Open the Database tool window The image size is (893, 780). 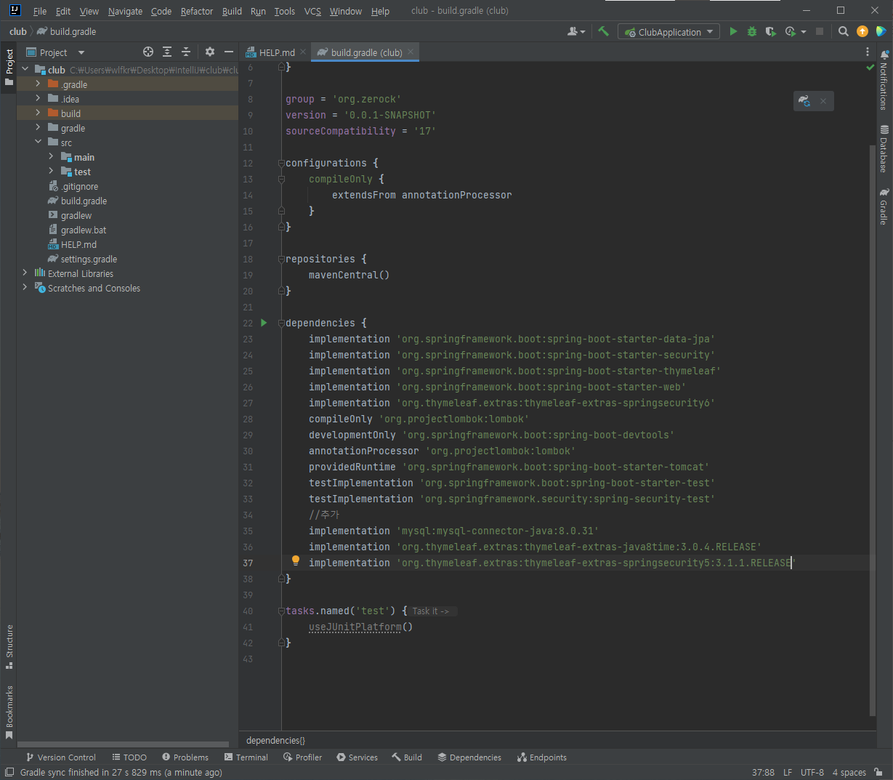(x=884, y=149)
